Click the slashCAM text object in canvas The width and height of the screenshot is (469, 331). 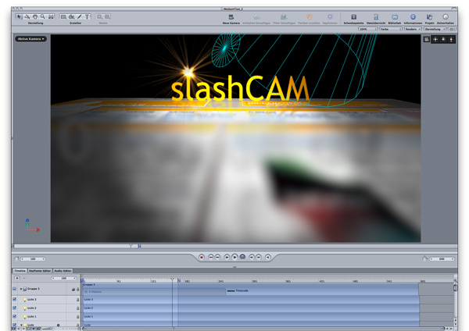(x=240, y=88)
